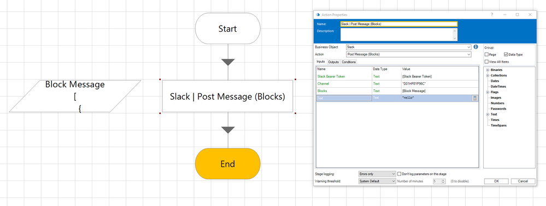Expand the Collections tree node
The height and width of the screenshot is (206, 546).
[488, 75]
